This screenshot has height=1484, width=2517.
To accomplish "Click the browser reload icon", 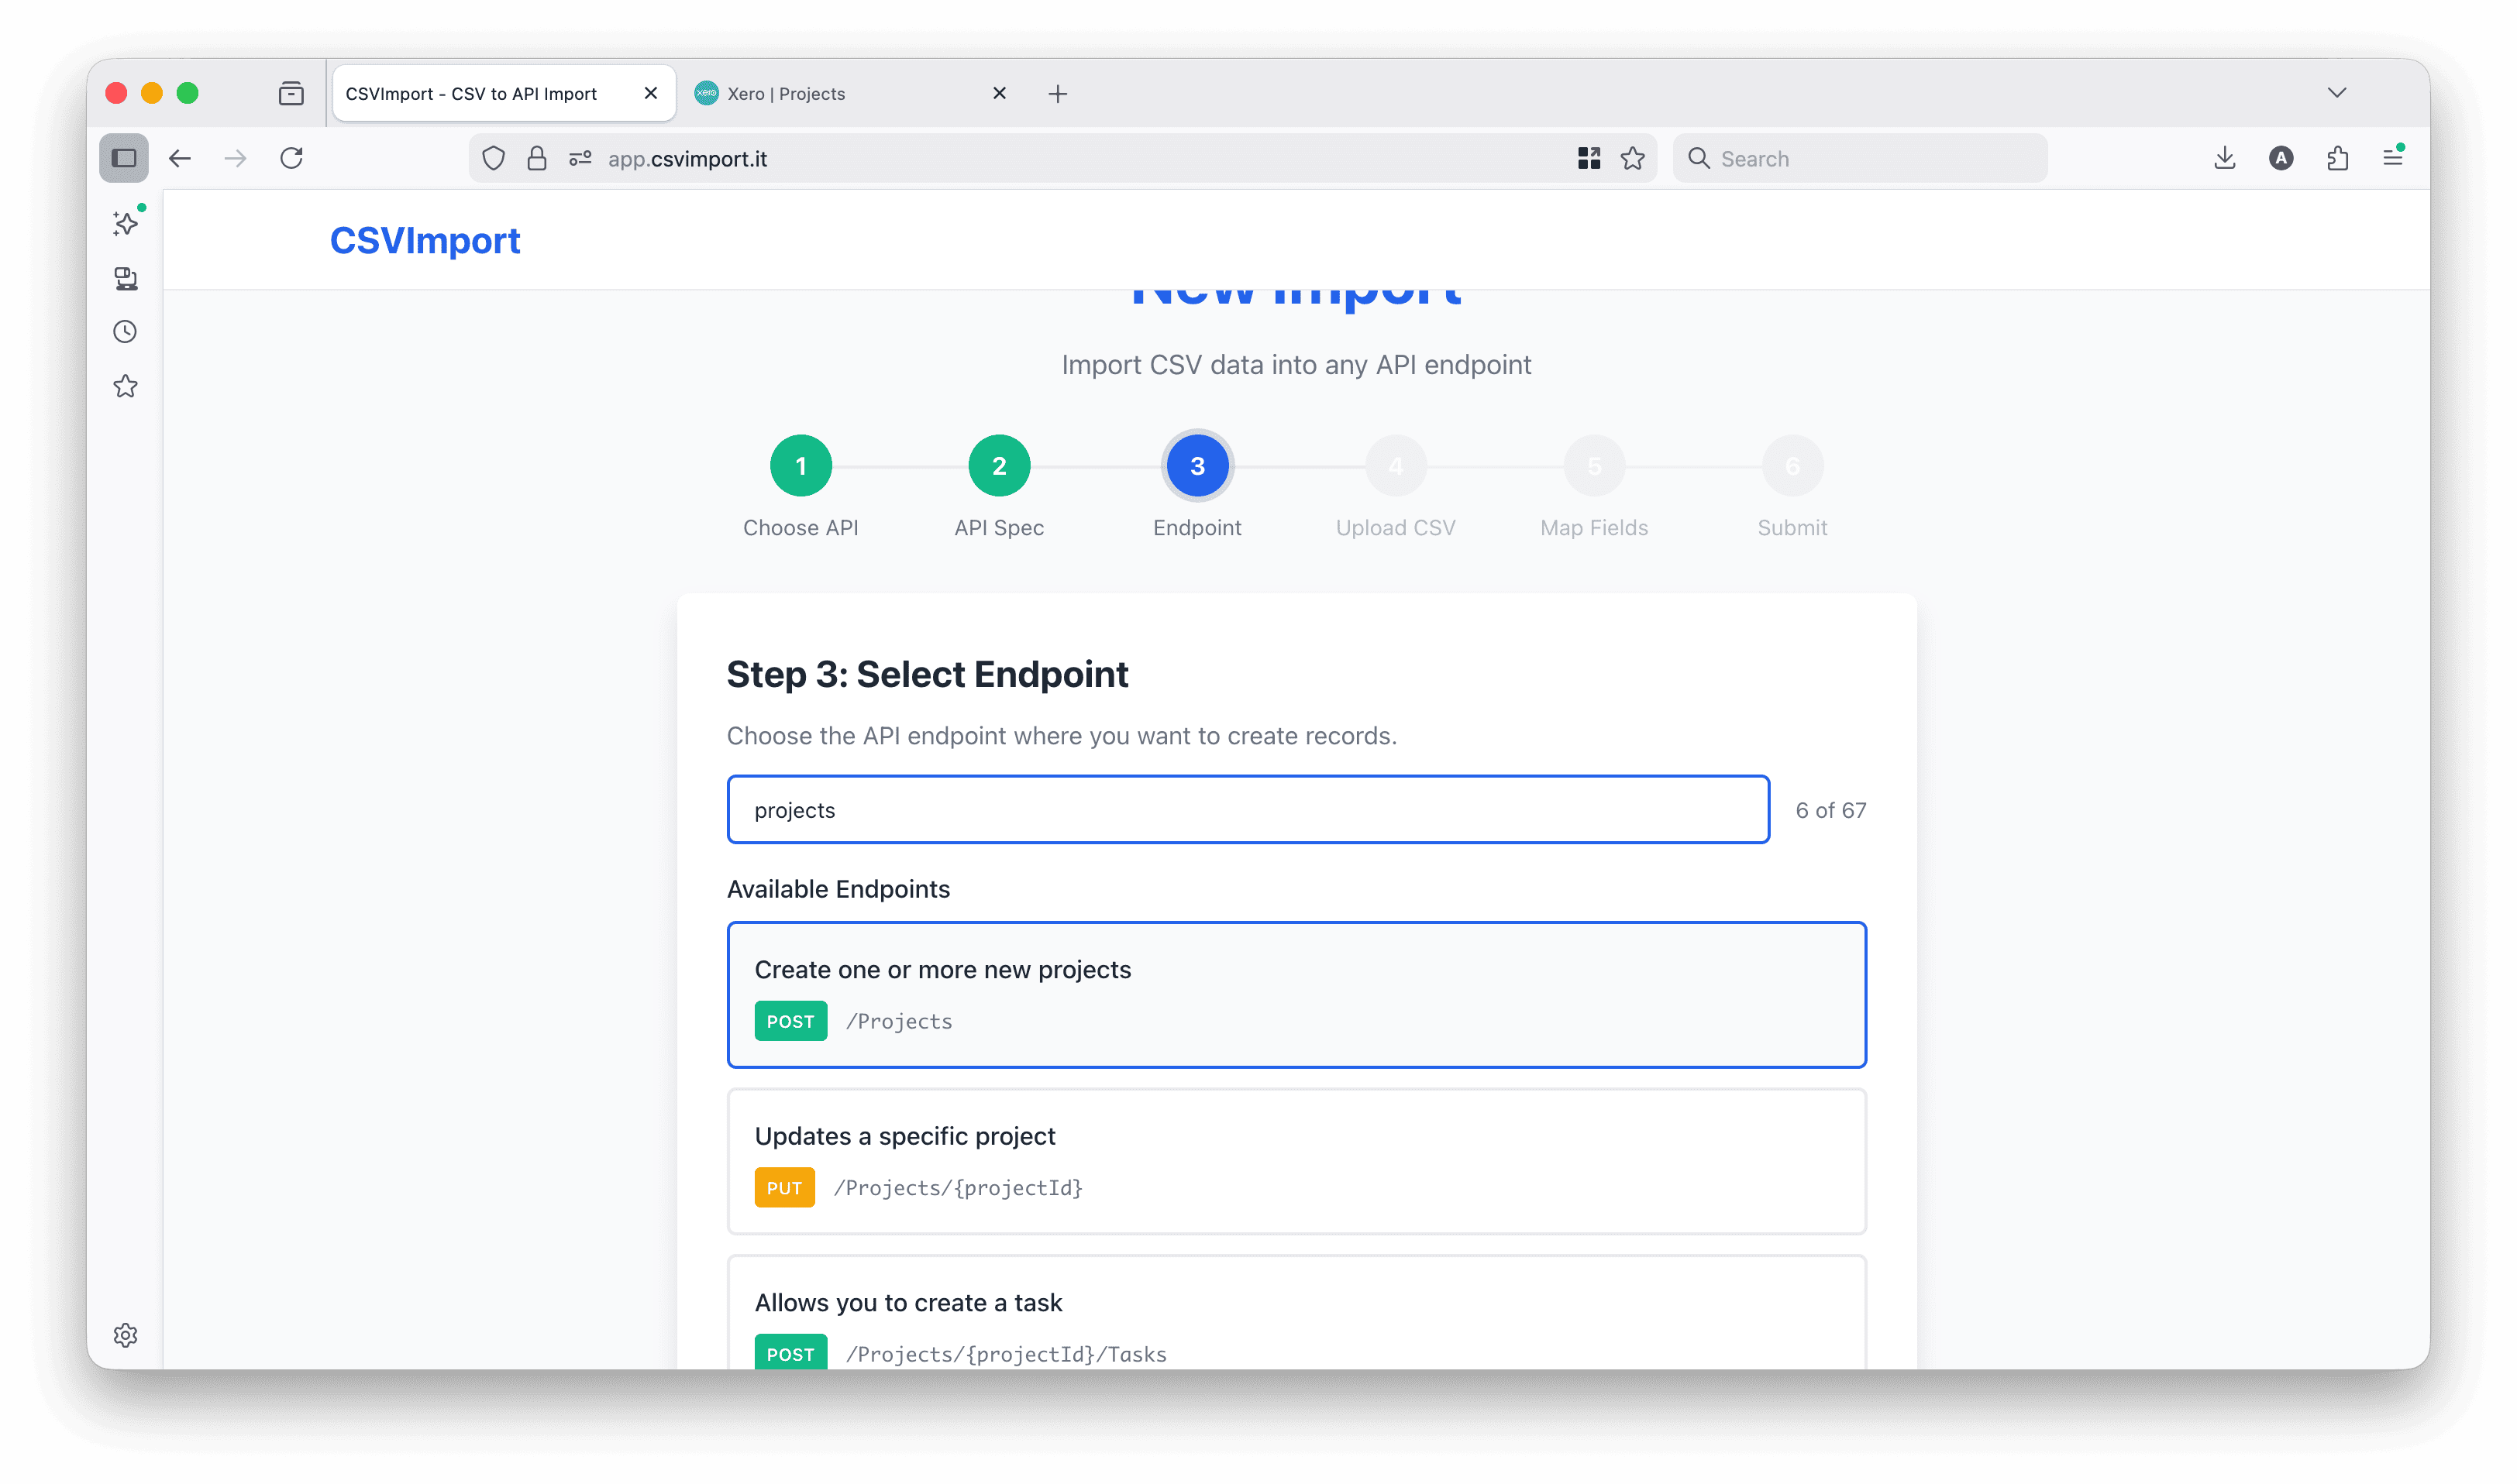I will pos(291,158).
